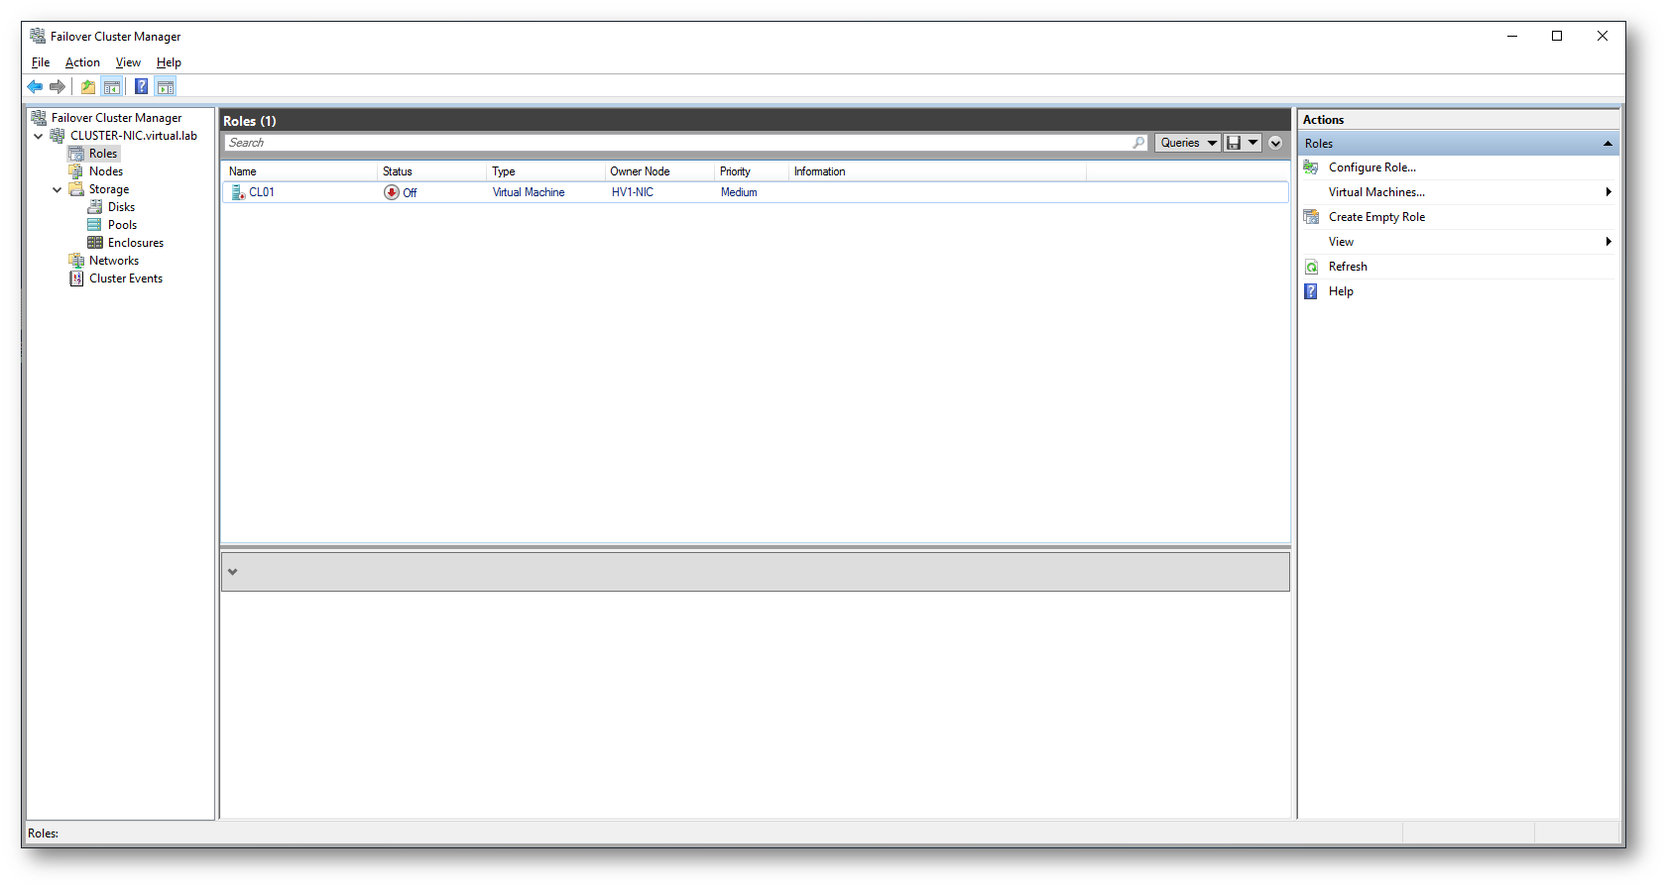The image size is (1668, 890).
Task: Click the HV1-NIC owner node cell
Action: [632, 192]
